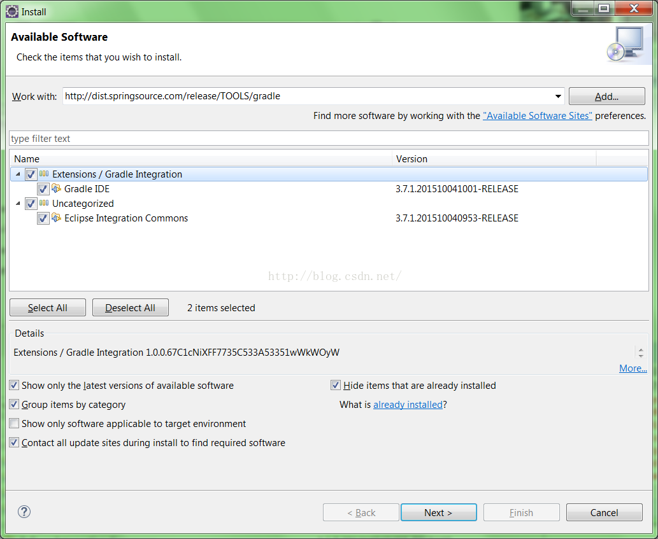Open the already installed link
Screen dimensions: 658x539
[x=408, y=405]
